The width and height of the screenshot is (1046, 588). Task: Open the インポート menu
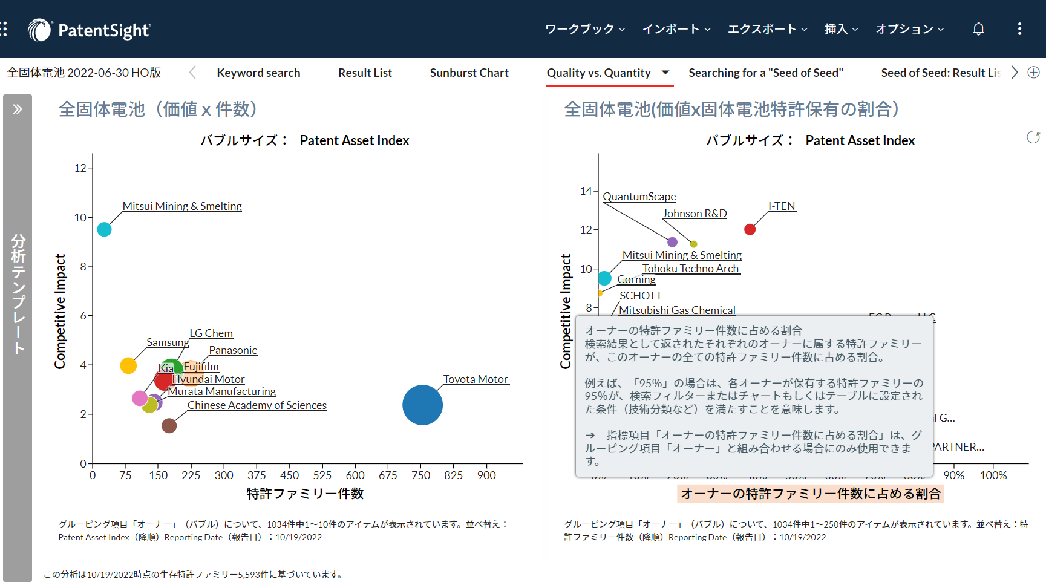(676, 28)
